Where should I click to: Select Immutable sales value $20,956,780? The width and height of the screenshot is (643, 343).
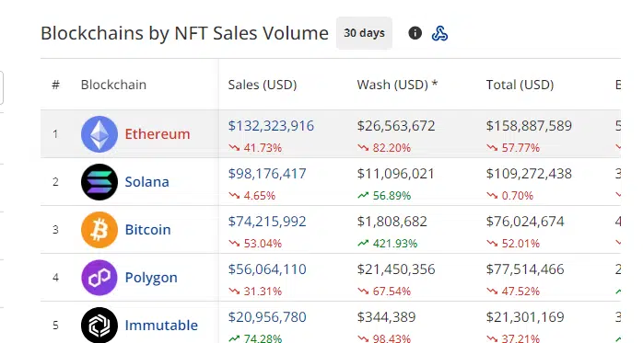click(x=267, y=317)
